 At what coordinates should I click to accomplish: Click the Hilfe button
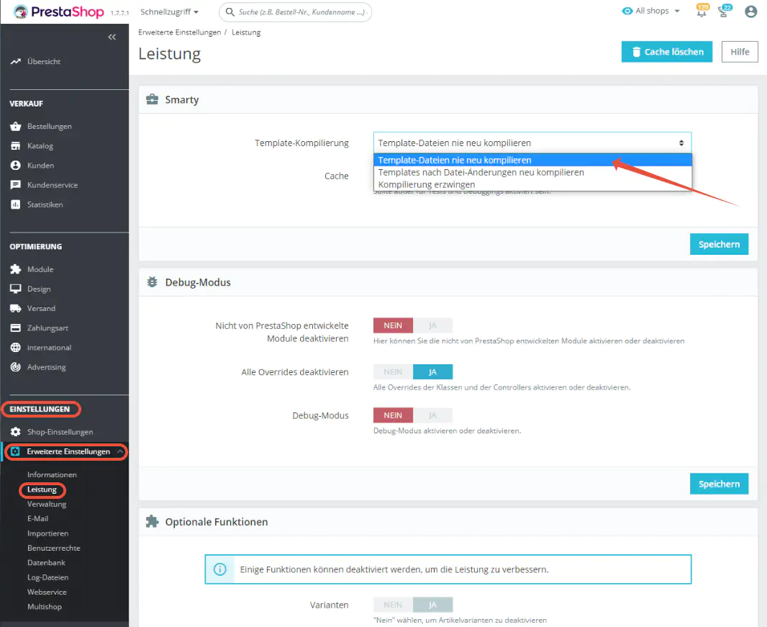(739, 52)
